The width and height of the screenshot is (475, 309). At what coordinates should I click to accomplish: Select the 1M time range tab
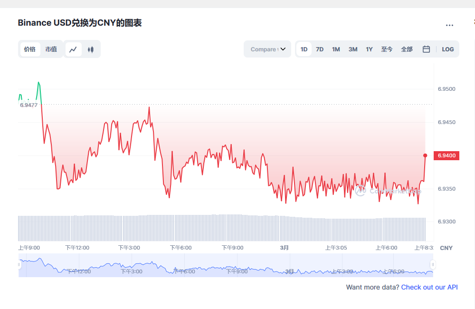point(336,49)
